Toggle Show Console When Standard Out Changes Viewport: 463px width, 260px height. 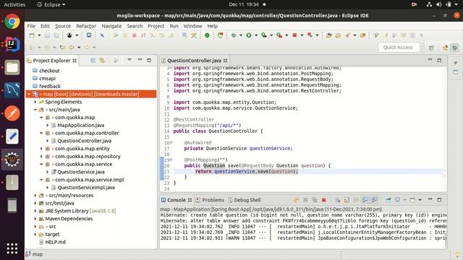(x=365, y=200)
